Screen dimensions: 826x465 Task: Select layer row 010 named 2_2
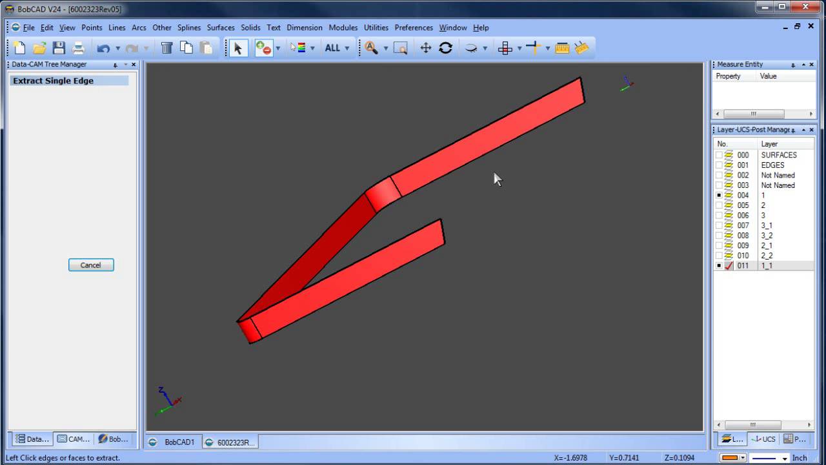[764, 256]
